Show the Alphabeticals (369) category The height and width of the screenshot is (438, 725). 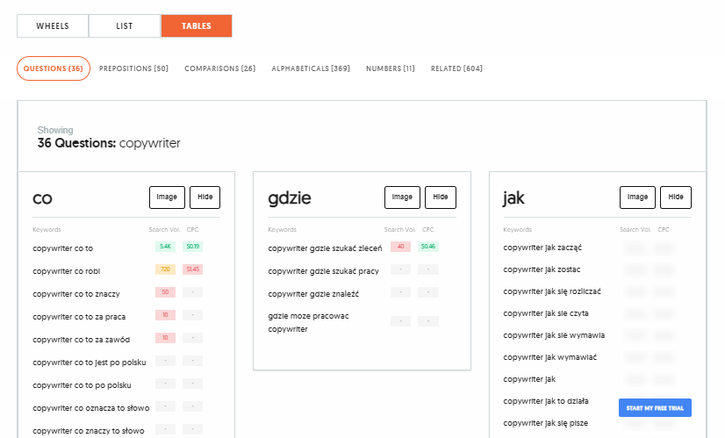pyautogui.click(x=311, y=68)
